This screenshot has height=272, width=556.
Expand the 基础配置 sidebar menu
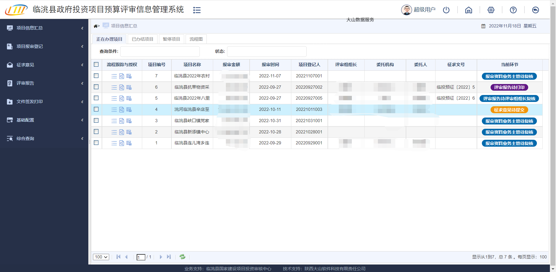44,120
